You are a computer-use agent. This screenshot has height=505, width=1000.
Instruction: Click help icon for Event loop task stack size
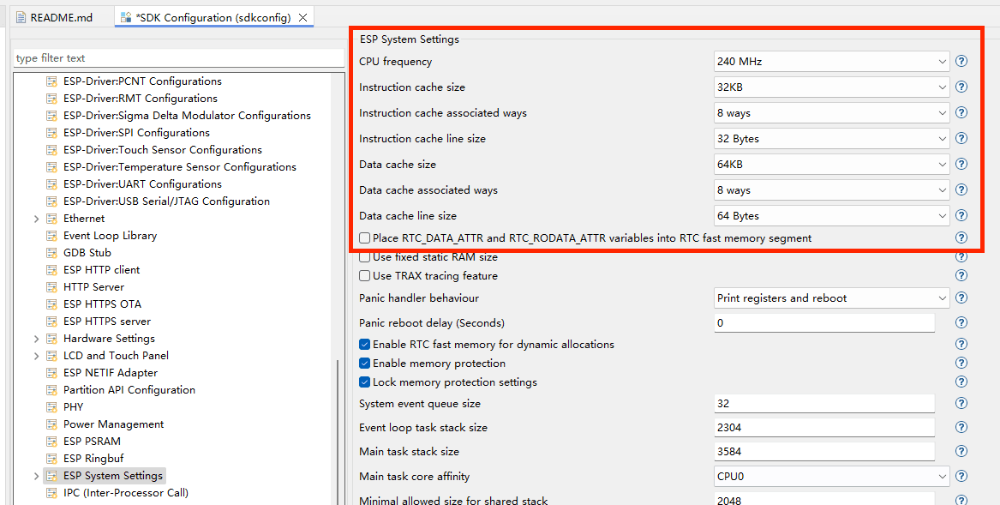(x=961, y=427)
